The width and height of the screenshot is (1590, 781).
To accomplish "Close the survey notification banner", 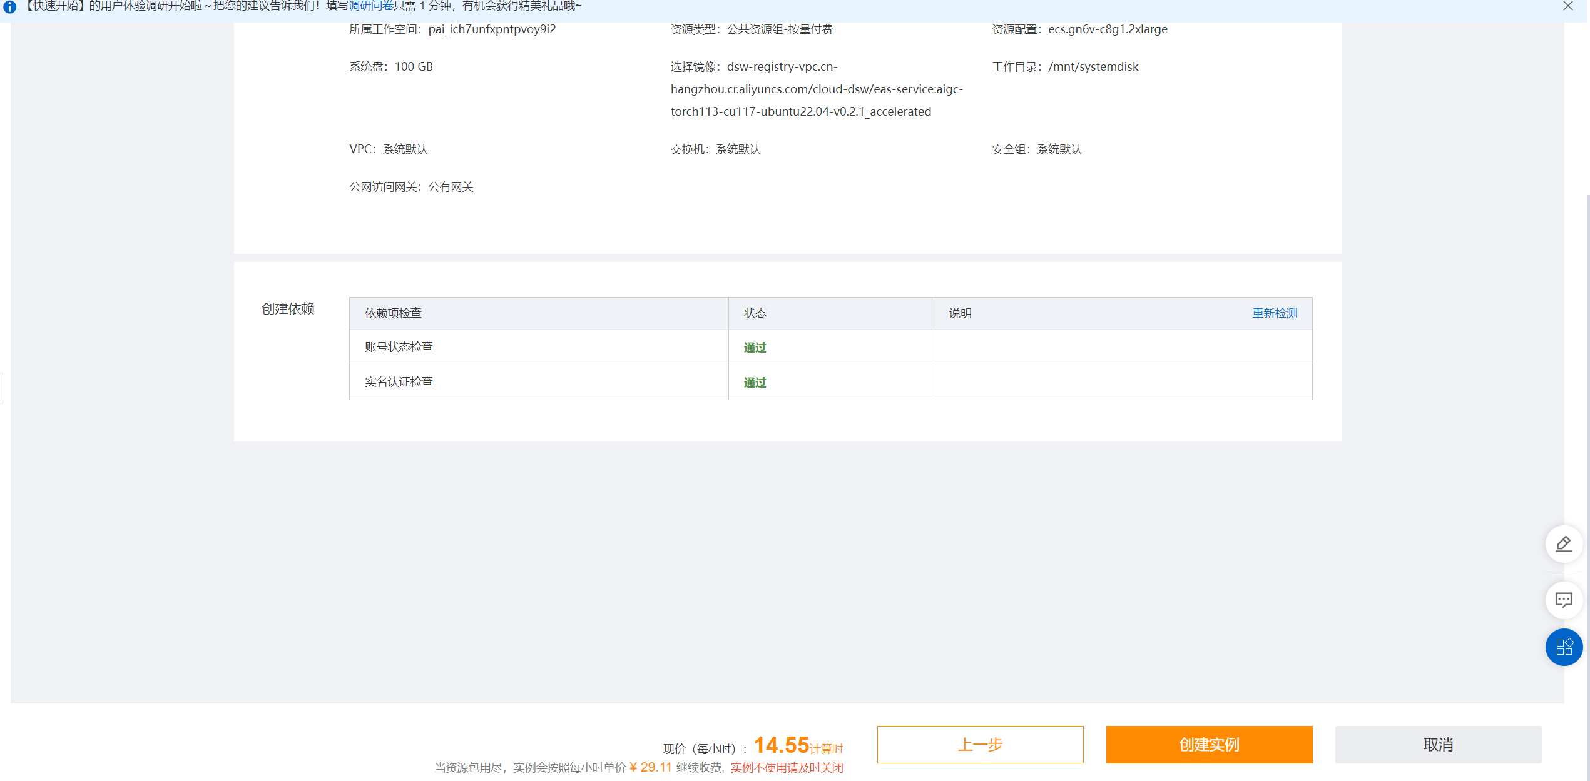I will click(x=1567, y=6).
